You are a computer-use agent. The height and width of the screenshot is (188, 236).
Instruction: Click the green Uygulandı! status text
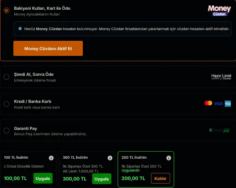coord(130,170)
